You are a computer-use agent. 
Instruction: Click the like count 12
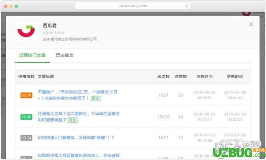[x=181, y=138]
